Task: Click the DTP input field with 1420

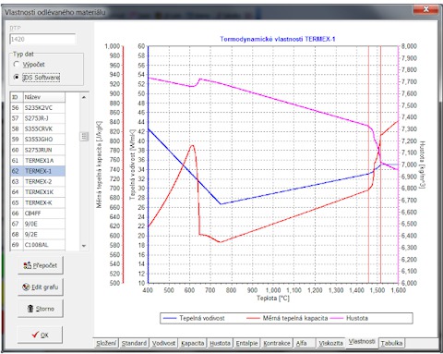Action: [x=42, y=39]
